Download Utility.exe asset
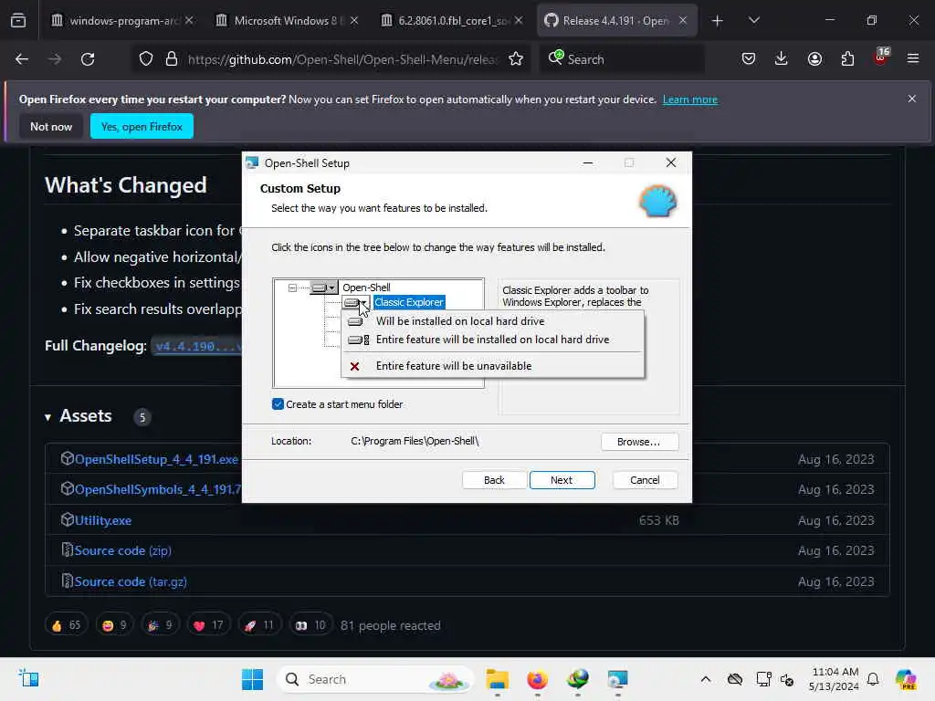The height and width of the screenshot is (701, 935). (x=102, y=520)
